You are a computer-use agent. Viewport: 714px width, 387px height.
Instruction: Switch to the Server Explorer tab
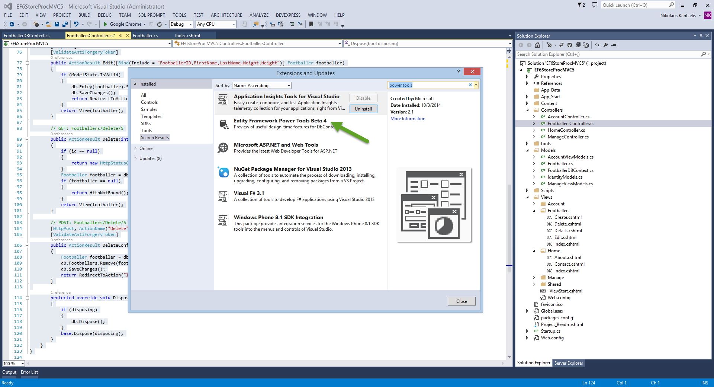[569, 363]
